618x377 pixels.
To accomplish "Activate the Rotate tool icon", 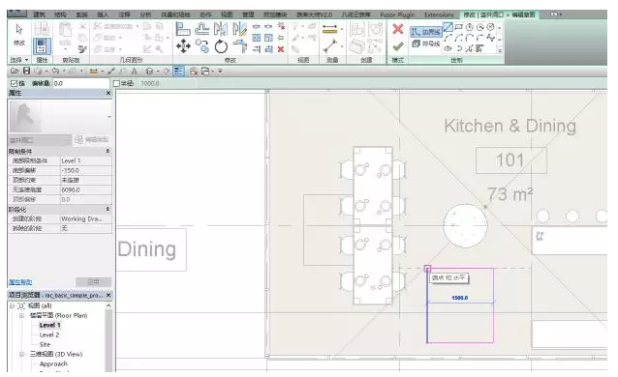I will coord(221,46).
